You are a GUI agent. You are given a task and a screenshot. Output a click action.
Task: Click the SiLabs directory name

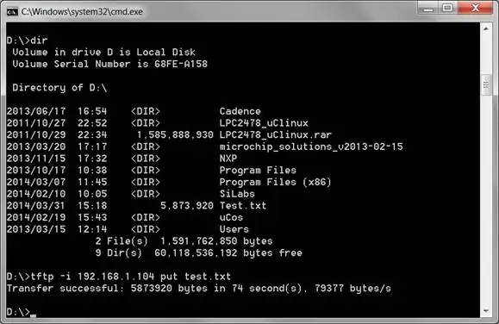point(237,194)
